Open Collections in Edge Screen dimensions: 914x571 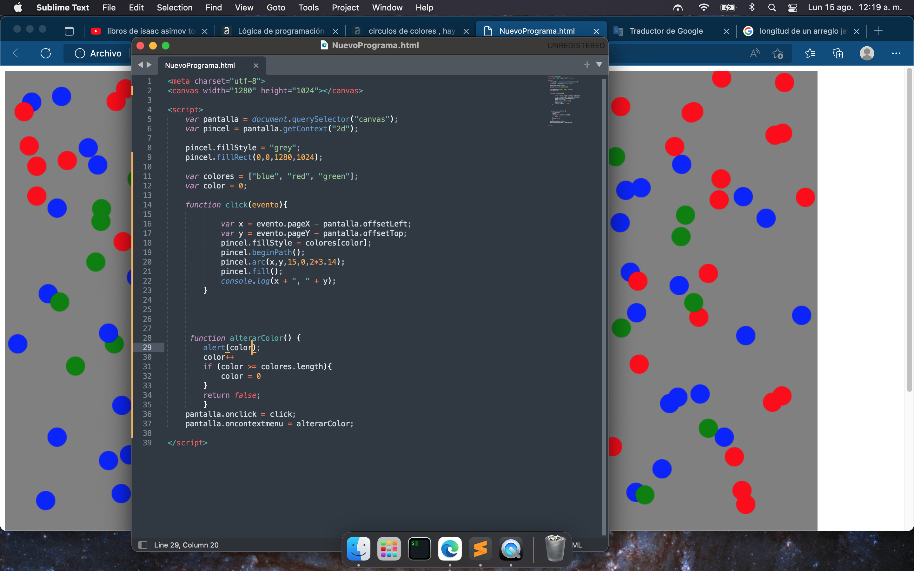point(838,53)
